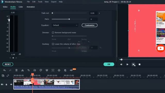
Task: Open the Export menu
Action: (54, 2)
